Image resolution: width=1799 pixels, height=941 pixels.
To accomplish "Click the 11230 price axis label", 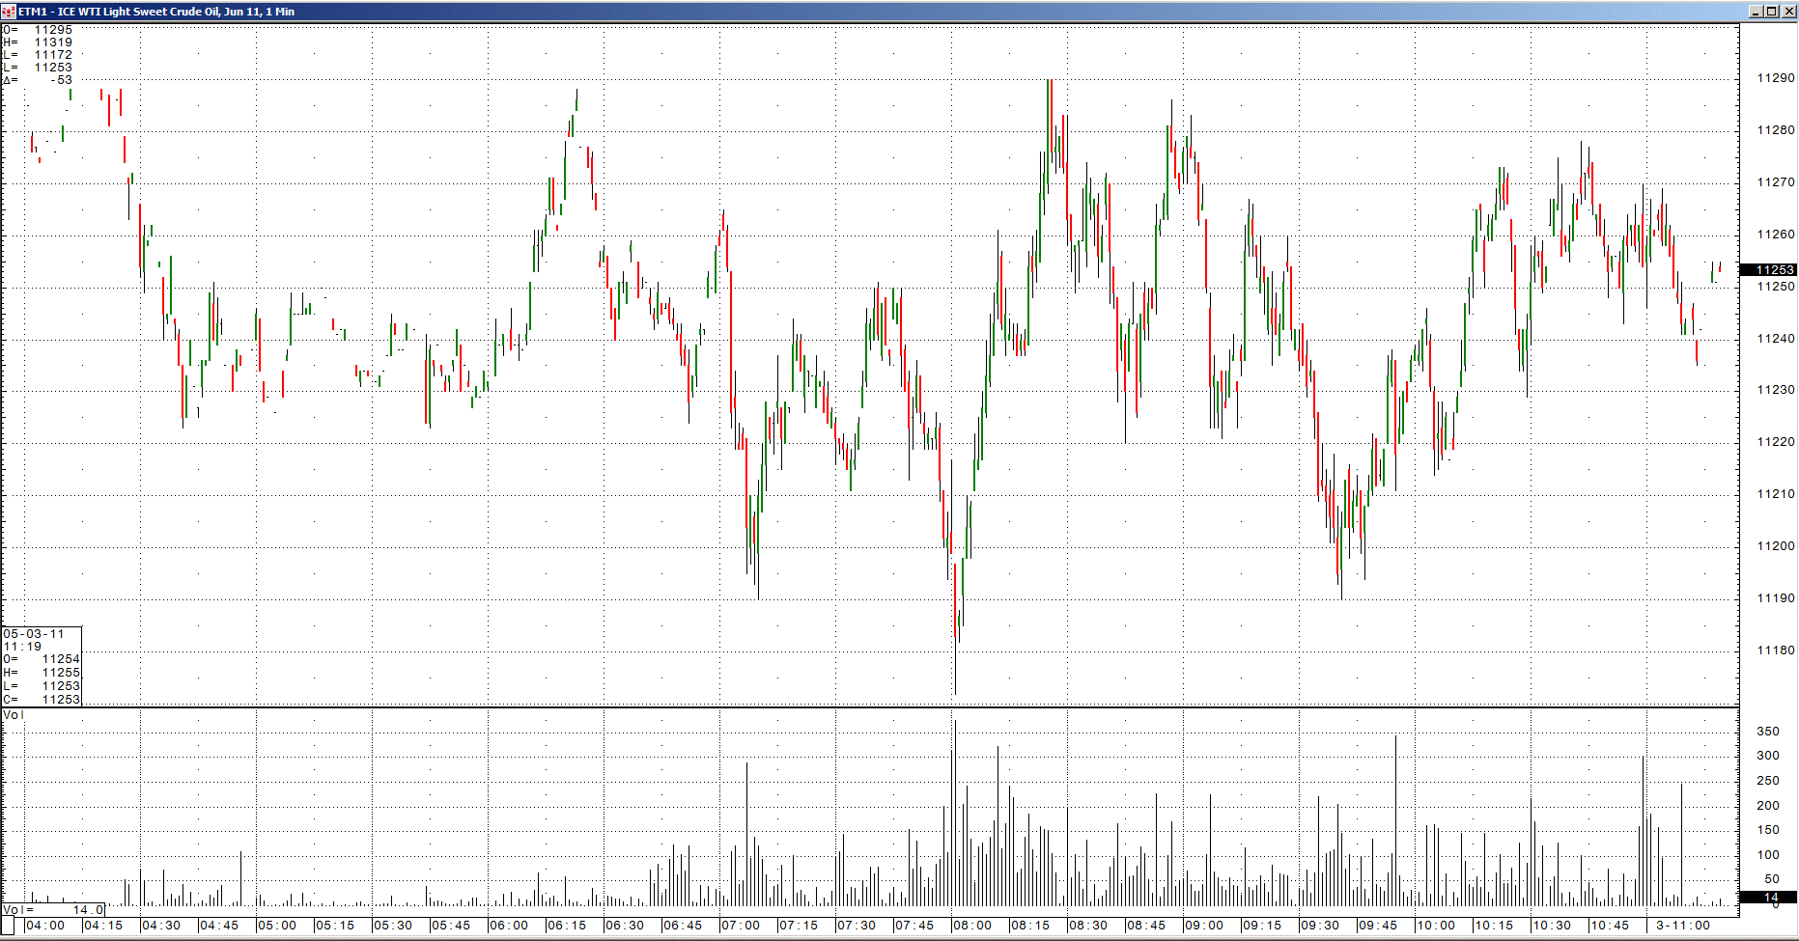I will coord(1776,390).
